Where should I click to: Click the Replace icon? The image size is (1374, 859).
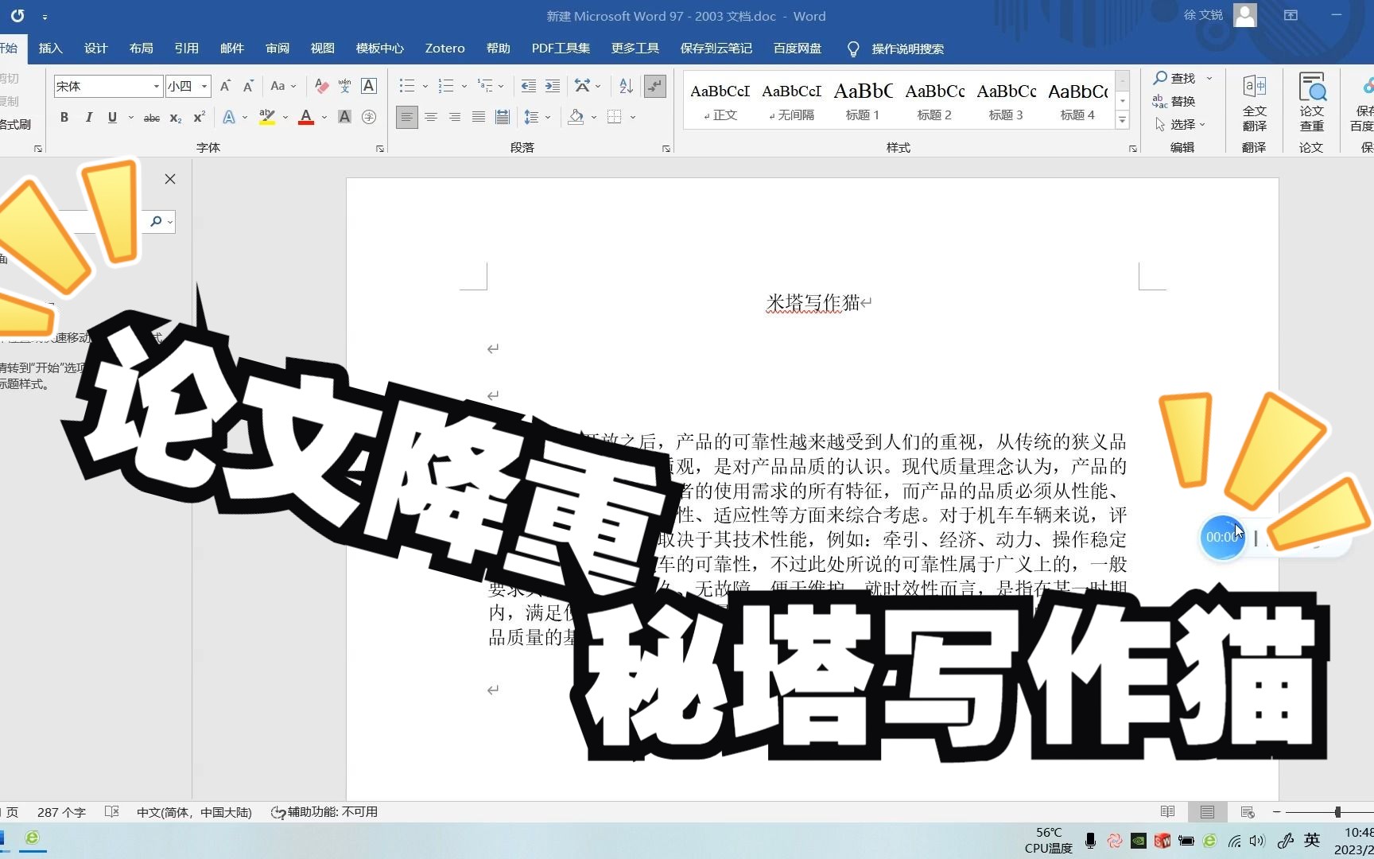pyautogui.click(x=1160, y=101)
